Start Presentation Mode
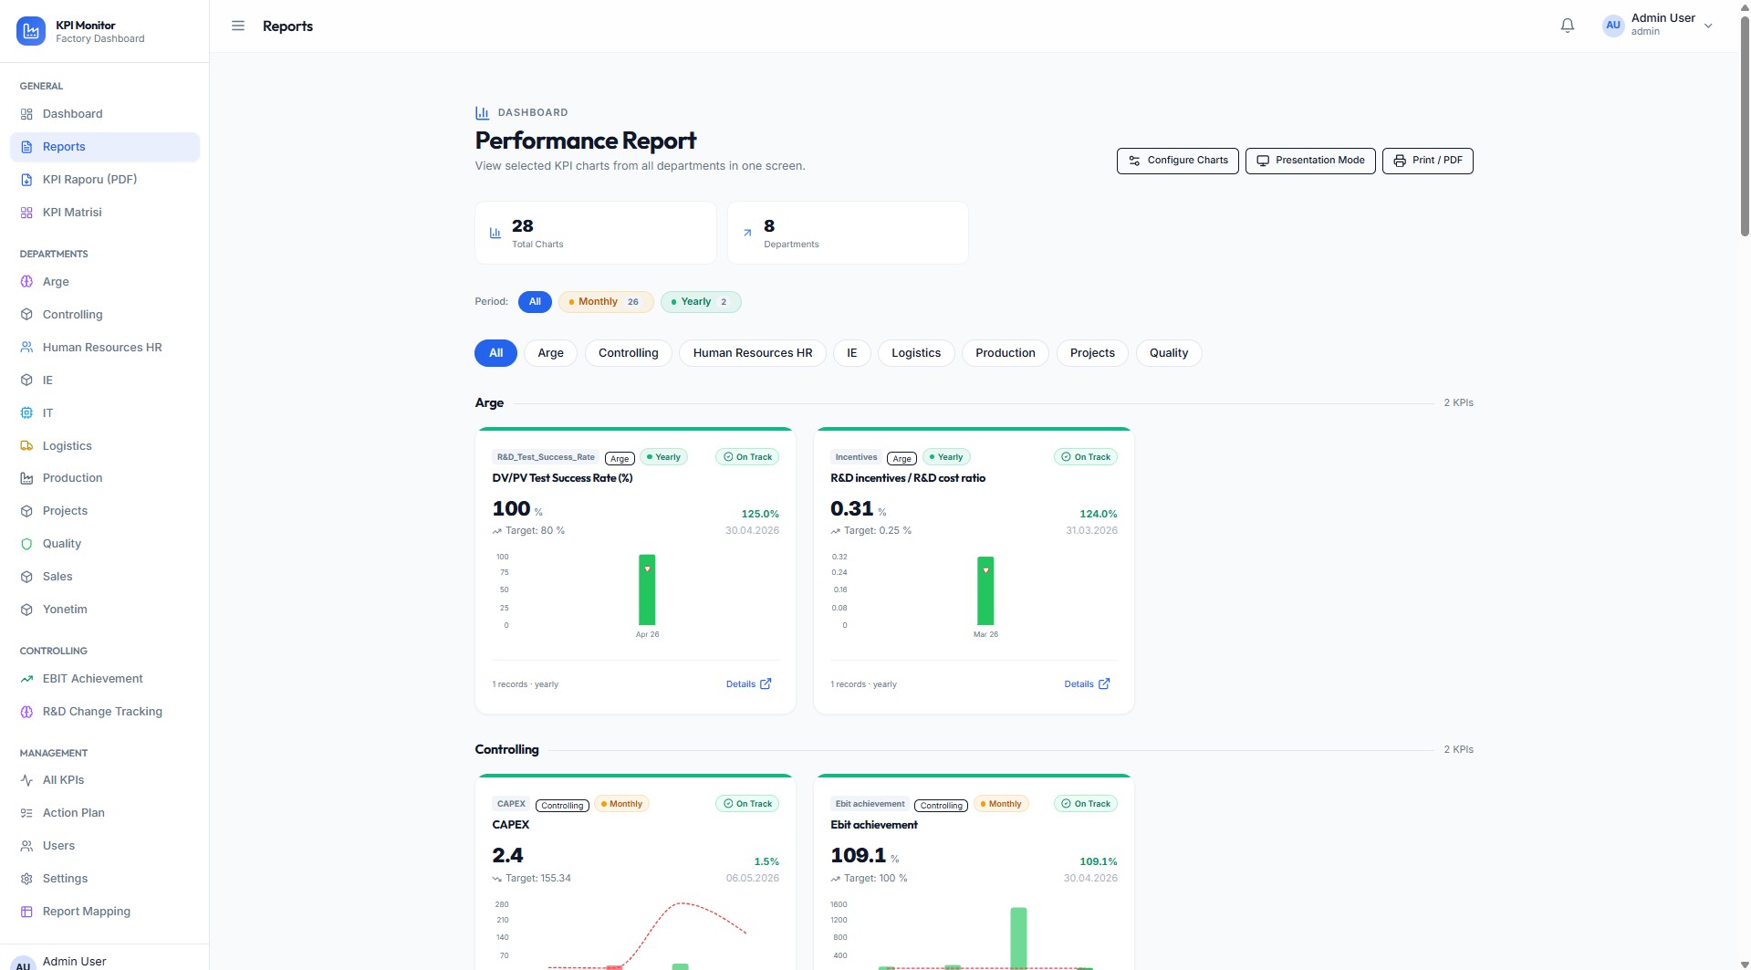This screenshot has width=1751, height=970. coord(1310,161)
